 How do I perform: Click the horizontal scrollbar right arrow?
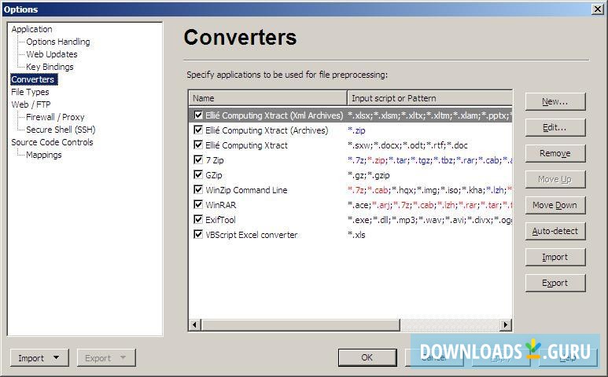point(505,324)
